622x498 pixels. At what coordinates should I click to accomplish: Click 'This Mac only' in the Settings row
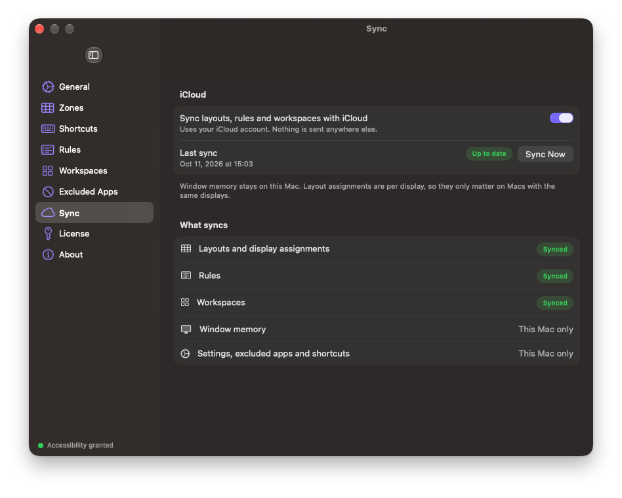coord(546,353)
